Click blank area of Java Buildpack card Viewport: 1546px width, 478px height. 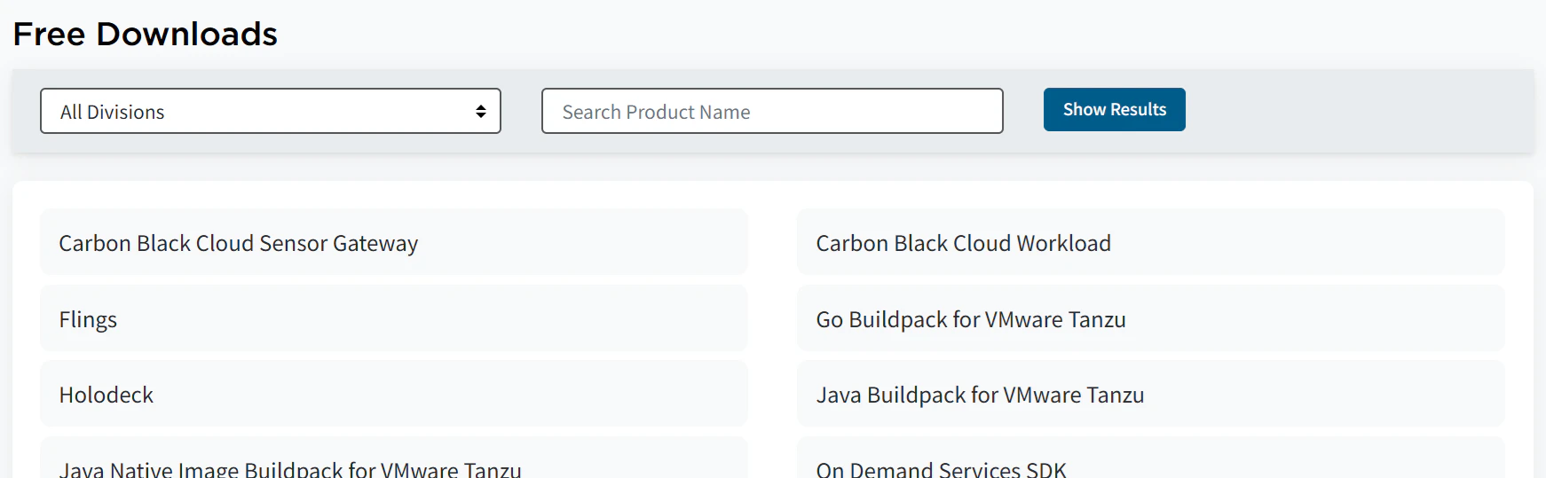point(1331,394)
